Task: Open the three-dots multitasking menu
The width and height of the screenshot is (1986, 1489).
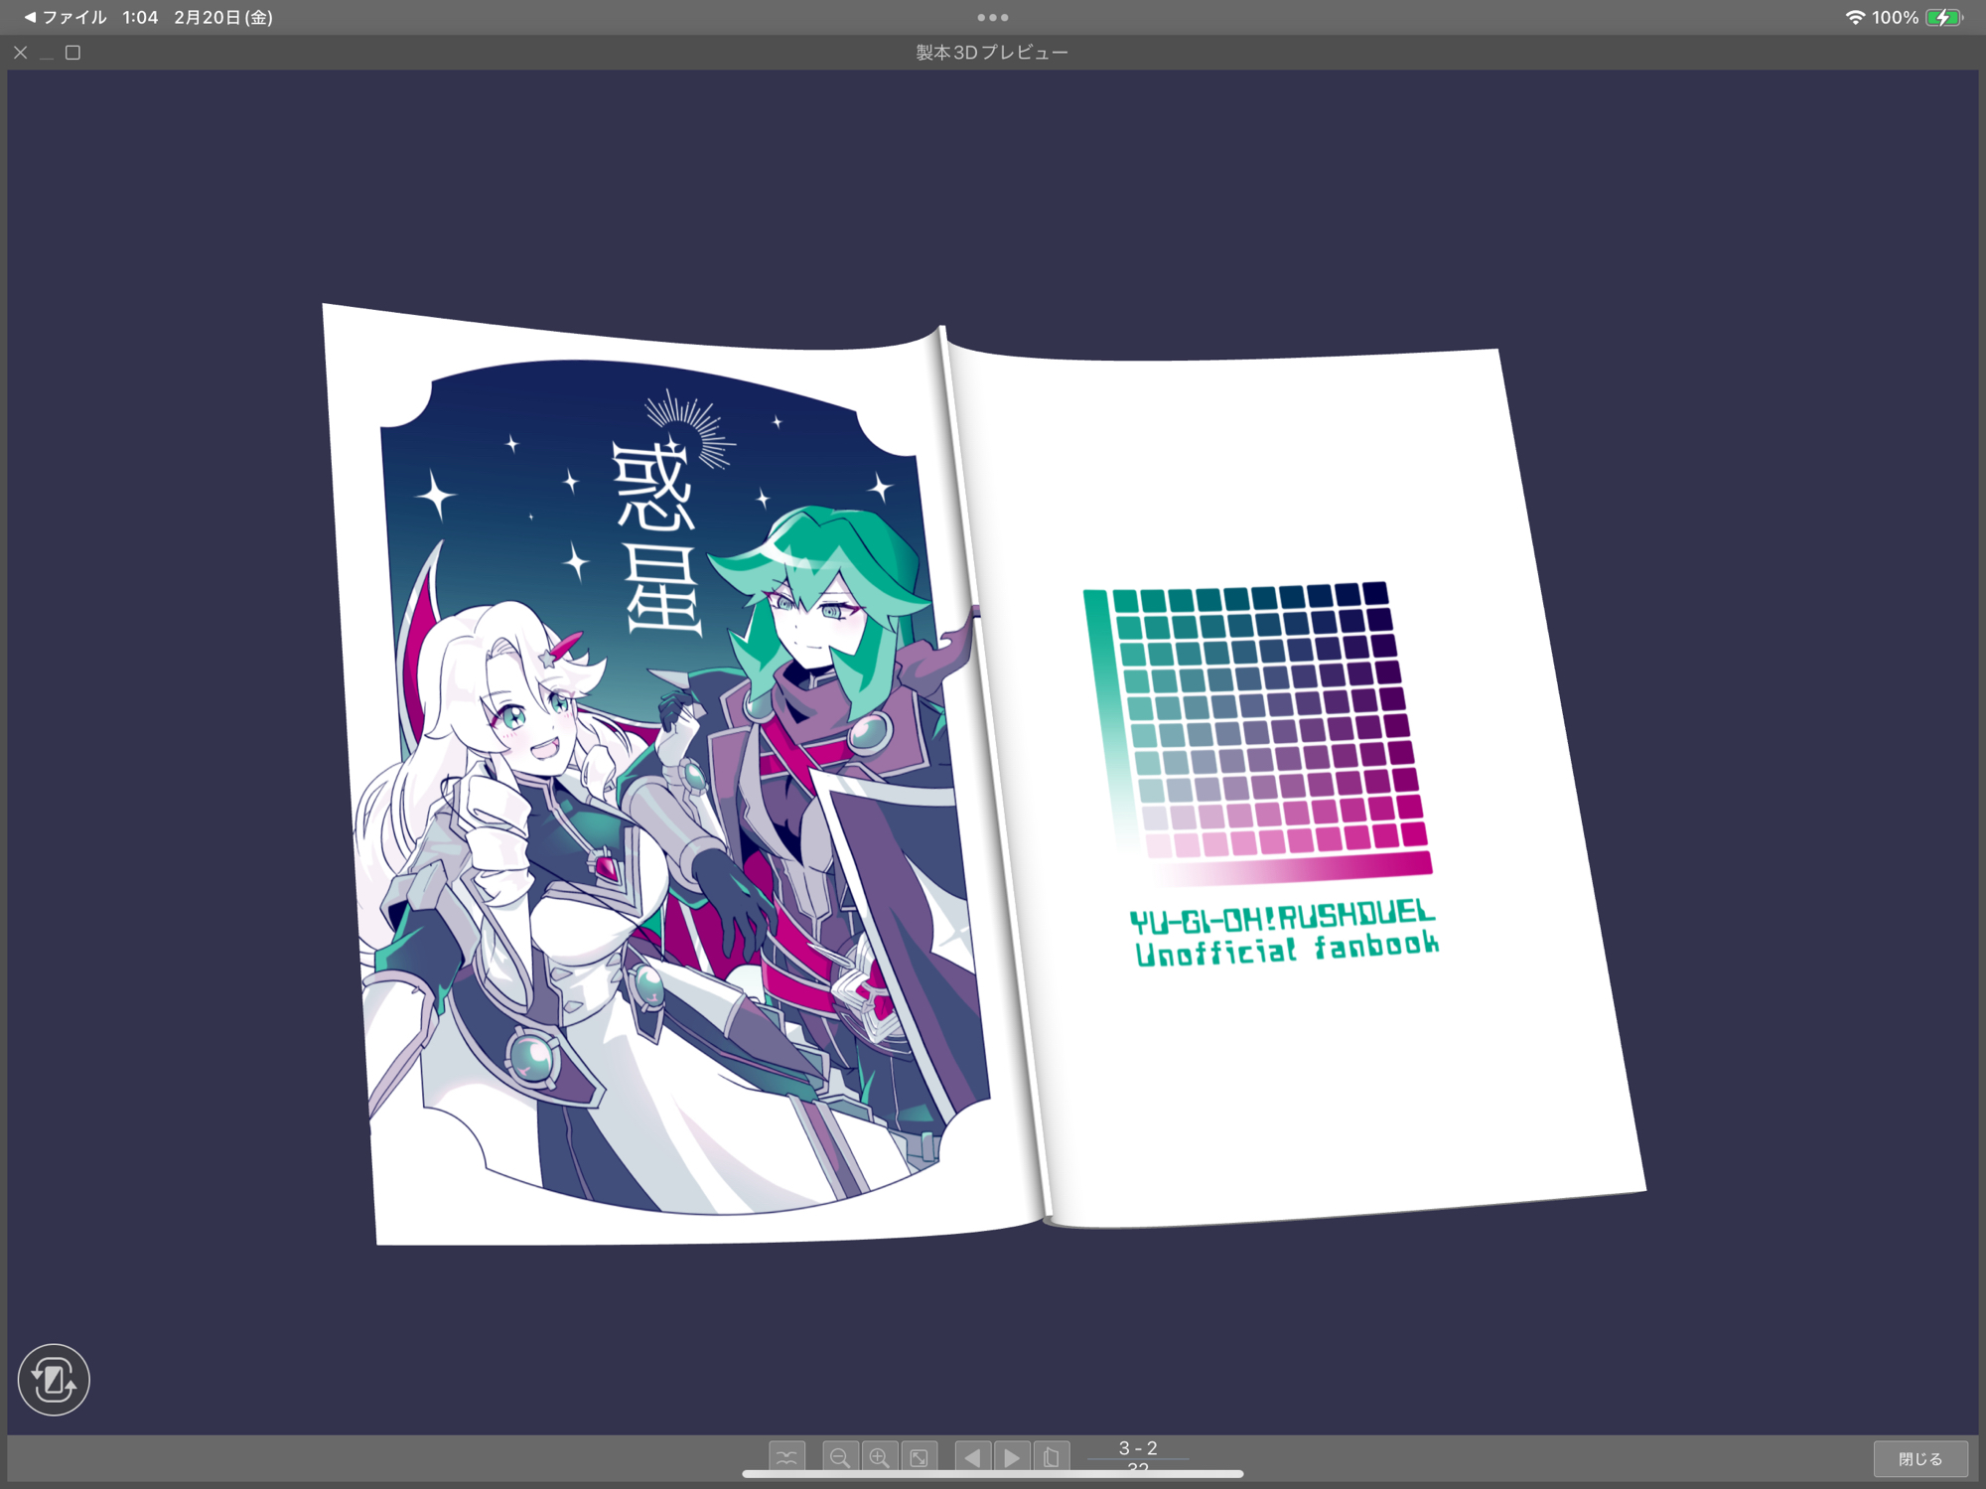Action: 992,17
